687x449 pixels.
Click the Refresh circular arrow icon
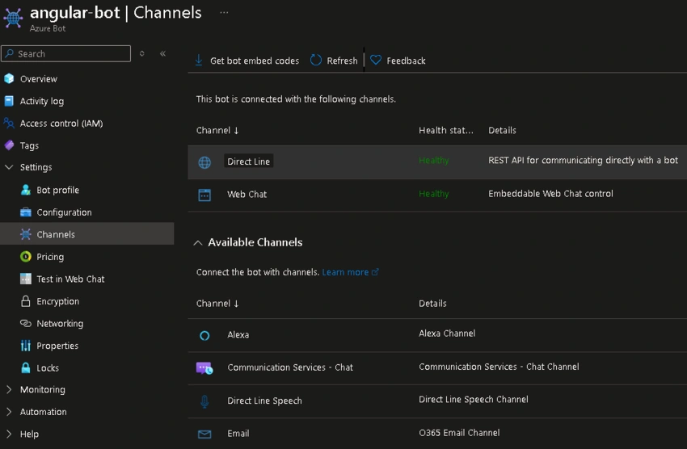point(316,61)
